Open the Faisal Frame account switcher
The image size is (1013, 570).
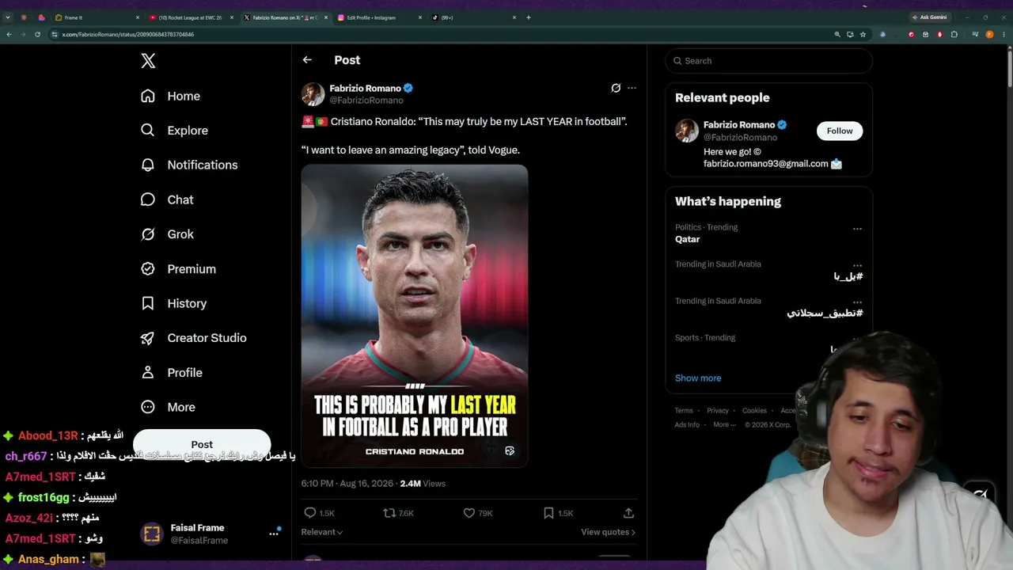[x=211, y=534]
